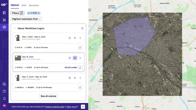
Task: Zoom to May 11, 2024 scene footprint
Action: (x=70, y=78)
